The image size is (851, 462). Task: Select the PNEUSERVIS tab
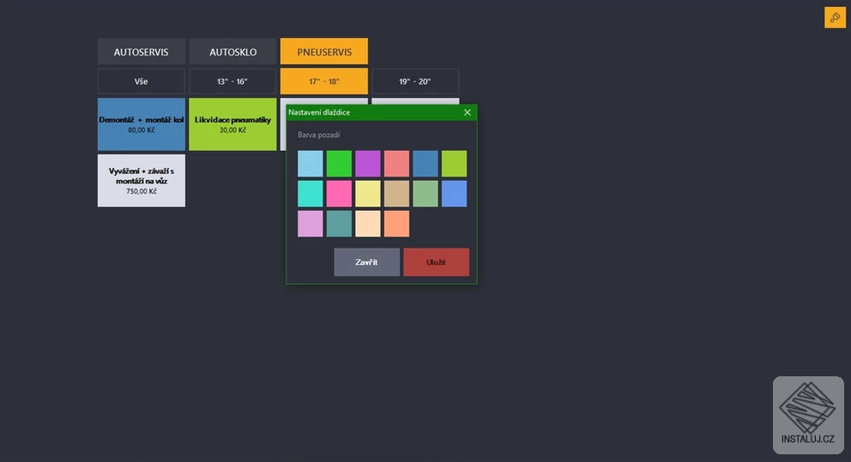(324, 51)
